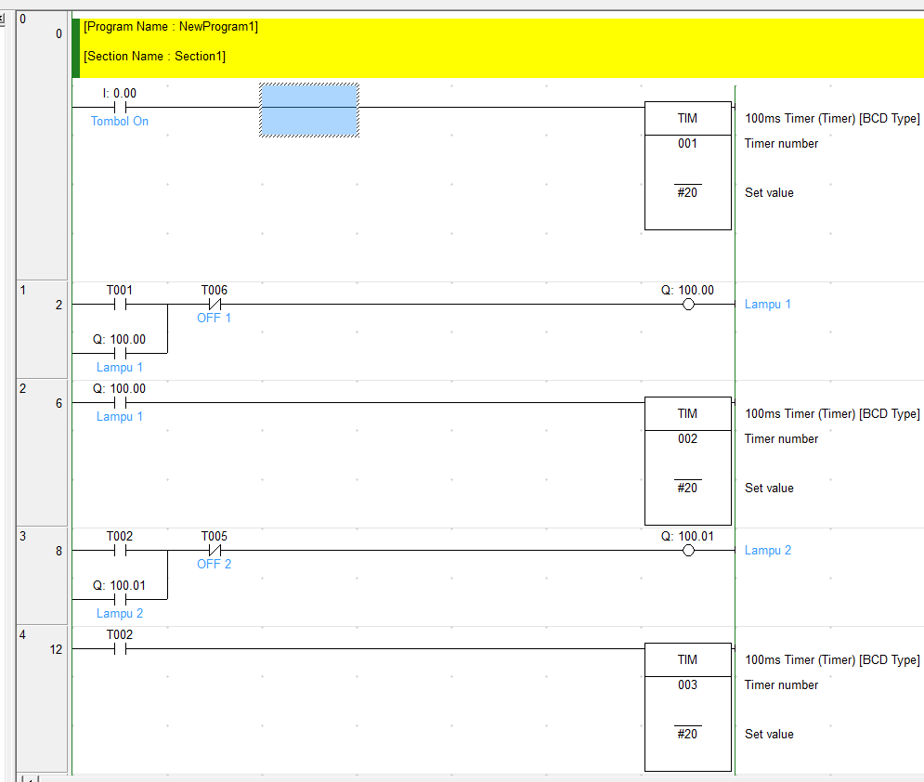Select the T002 contact in rung 4

[120, 649]
